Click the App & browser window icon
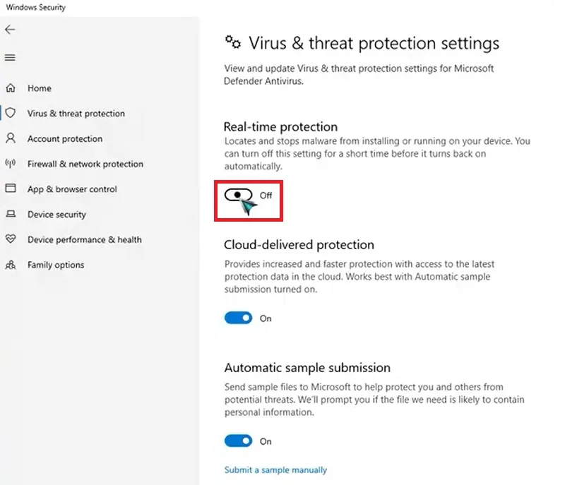Viewport: 565px width, 485px height. [11, 188]
